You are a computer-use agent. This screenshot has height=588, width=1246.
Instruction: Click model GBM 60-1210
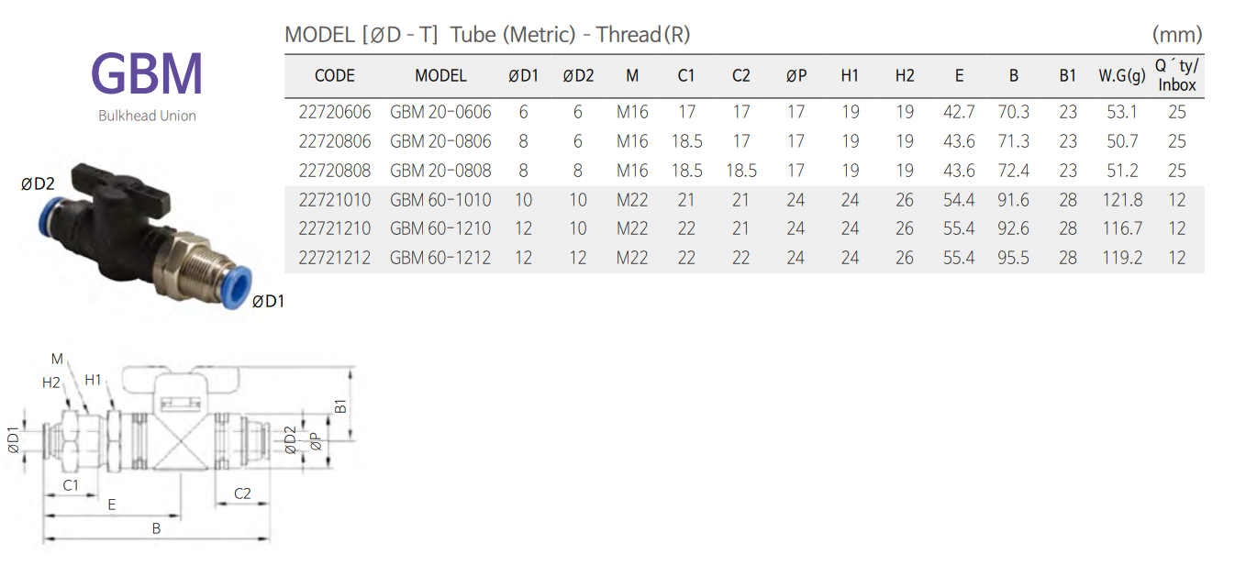tap(440, 228)
